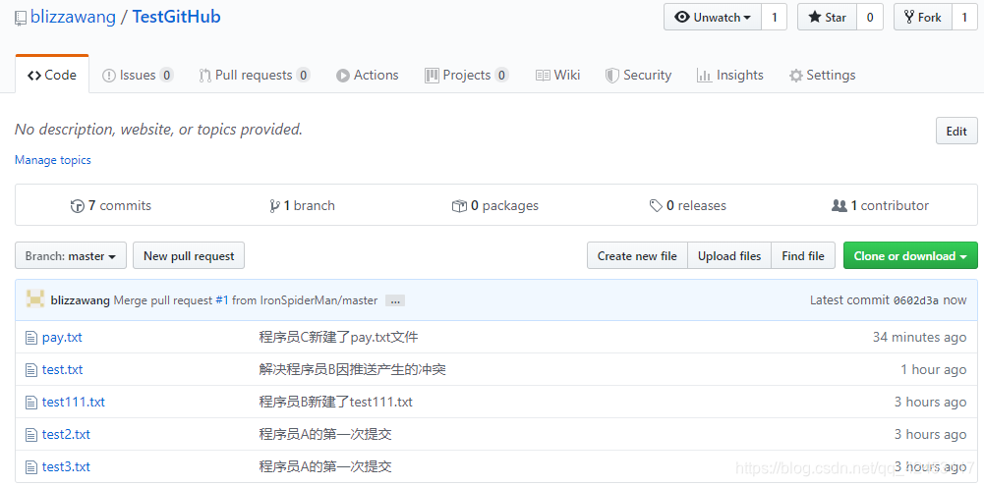Switch to the Issues tab
The height and width of the screenshot is (486, 984).
point(138,76)
